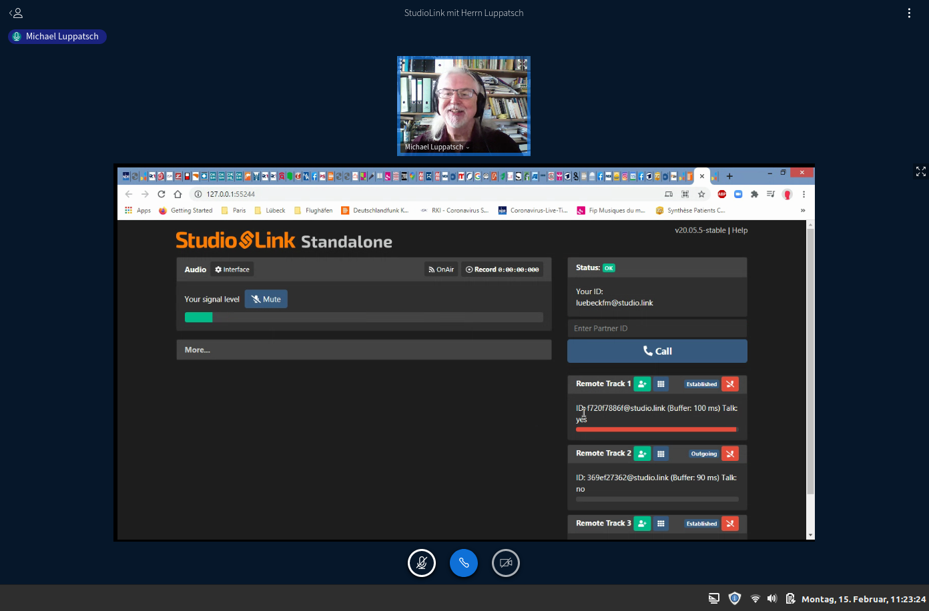Click the Enter Partner ID field
The height and width of the screenshot is (611, 929).
(657, 328)
